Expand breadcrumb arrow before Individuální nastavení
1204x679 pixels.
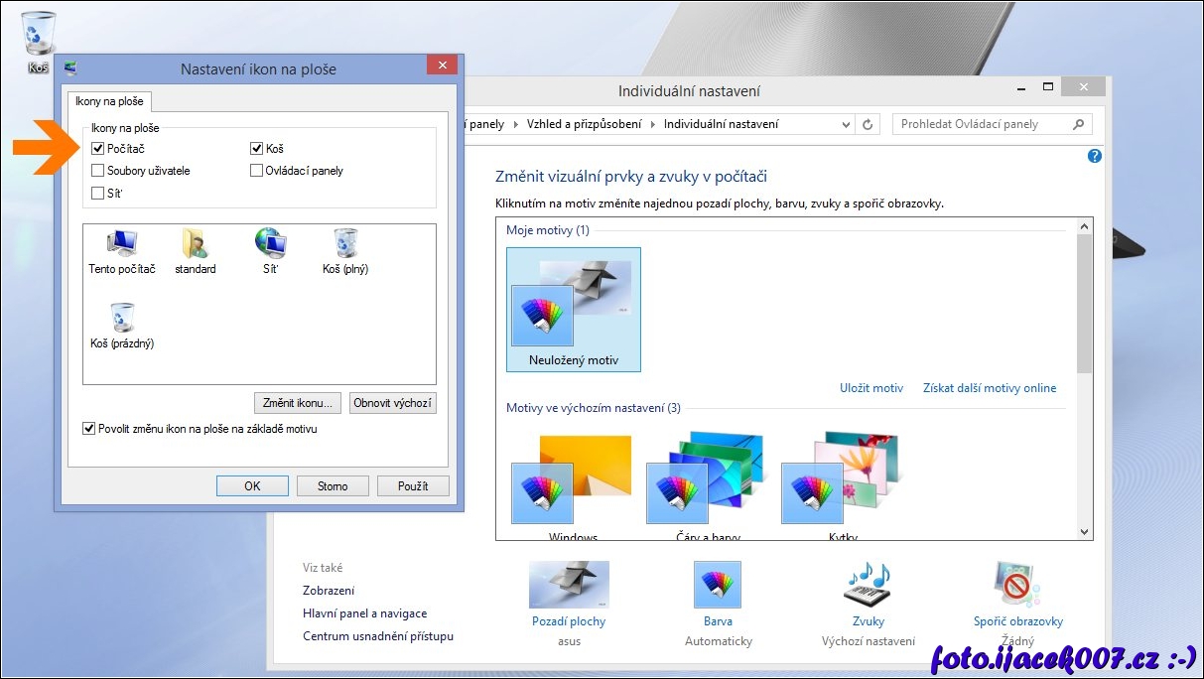[x=653, y=125]
